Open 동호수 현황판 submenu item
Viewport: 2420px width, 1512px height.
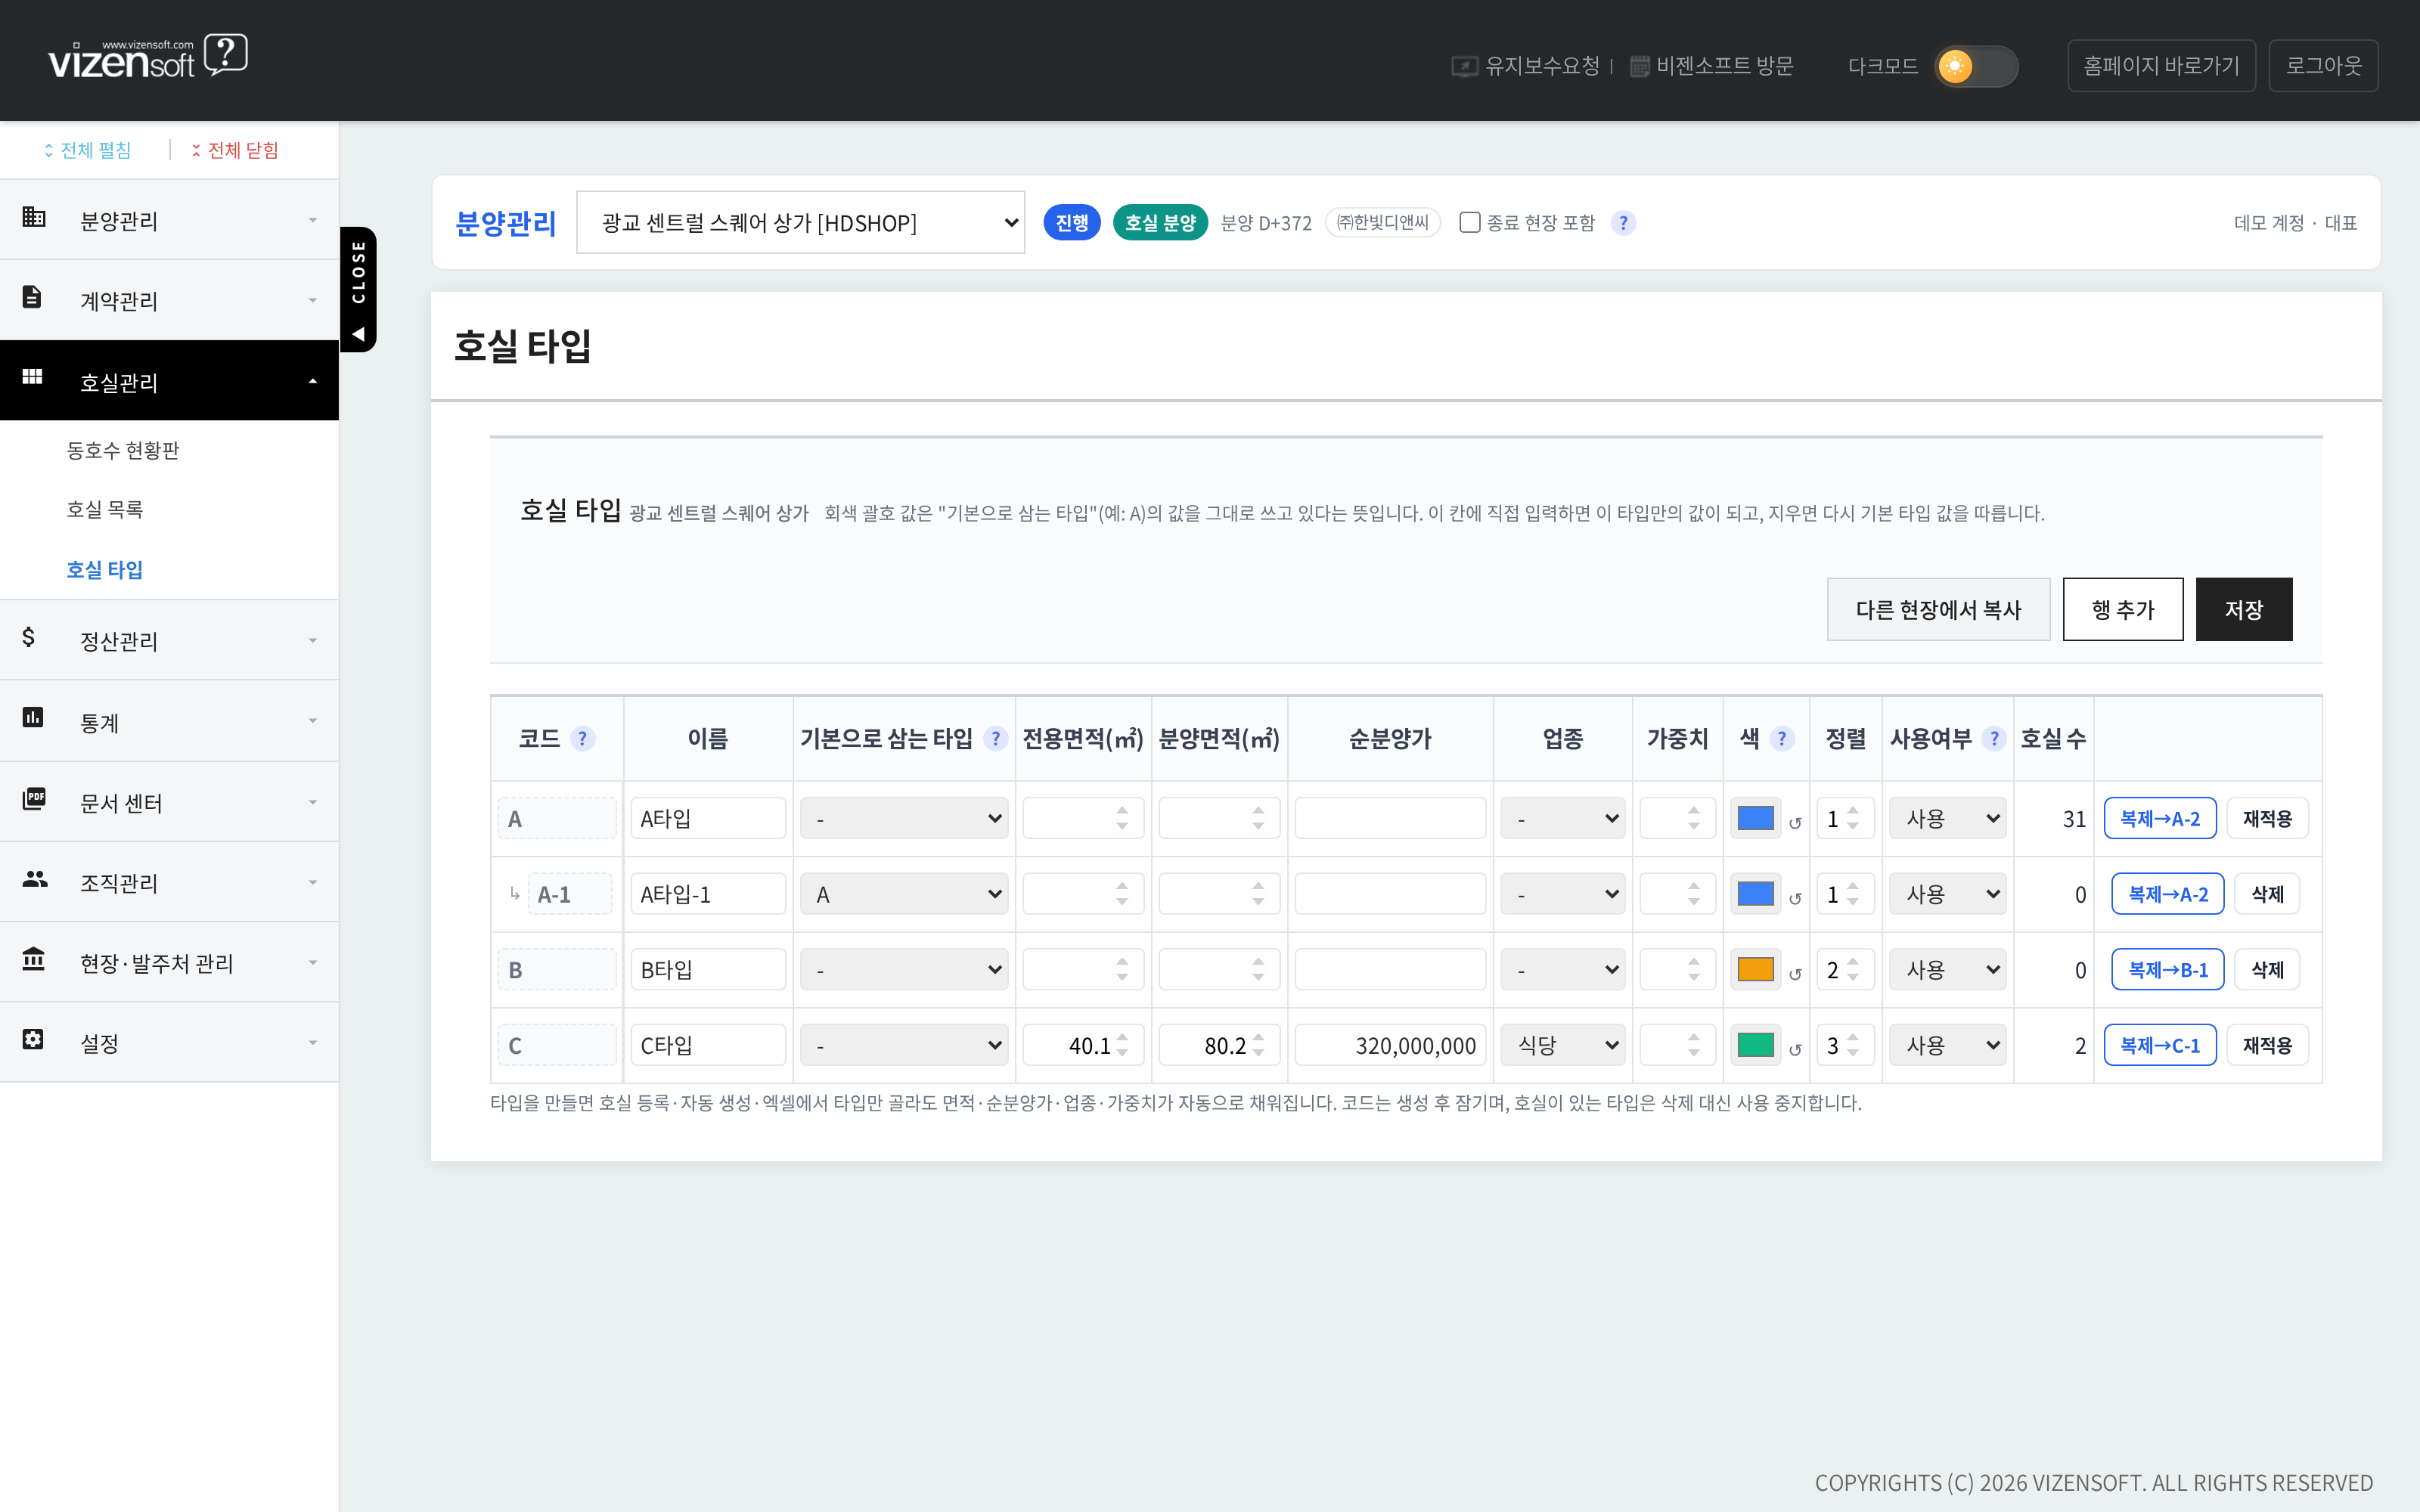click(123, 450)
